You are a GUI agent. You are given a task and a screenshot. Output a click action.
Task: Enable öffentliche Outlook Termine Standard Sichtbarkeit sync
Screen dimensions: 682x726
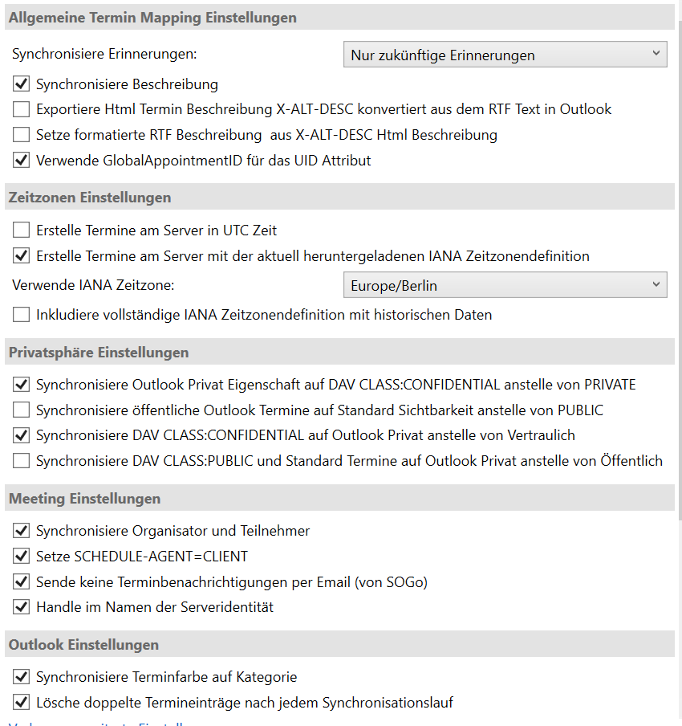click(x=21, y=410)
